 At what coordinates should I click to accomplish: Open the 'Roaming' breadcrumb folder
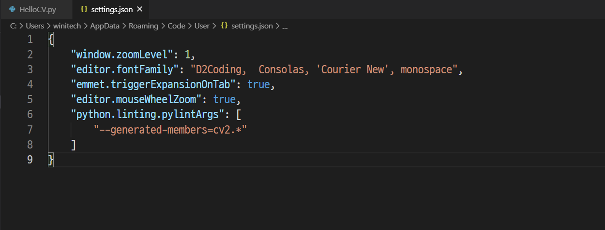tap(143, 26)
